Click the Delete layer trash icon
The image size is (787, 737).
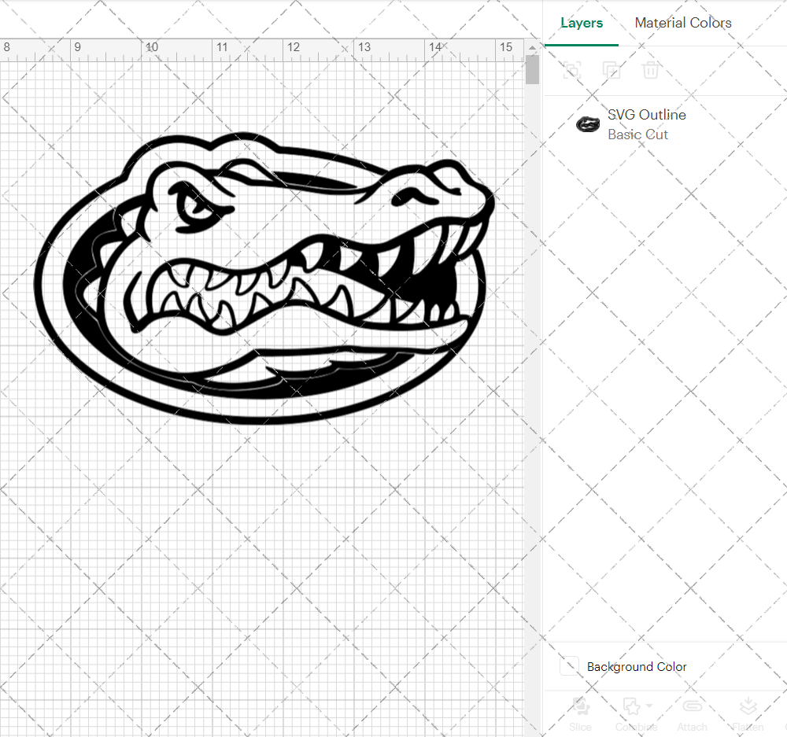651,70
